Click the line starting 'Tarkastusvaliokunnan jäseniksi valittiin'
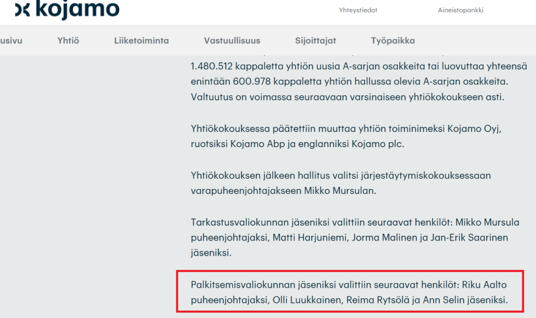536x318 pixels. pos(355,222)
